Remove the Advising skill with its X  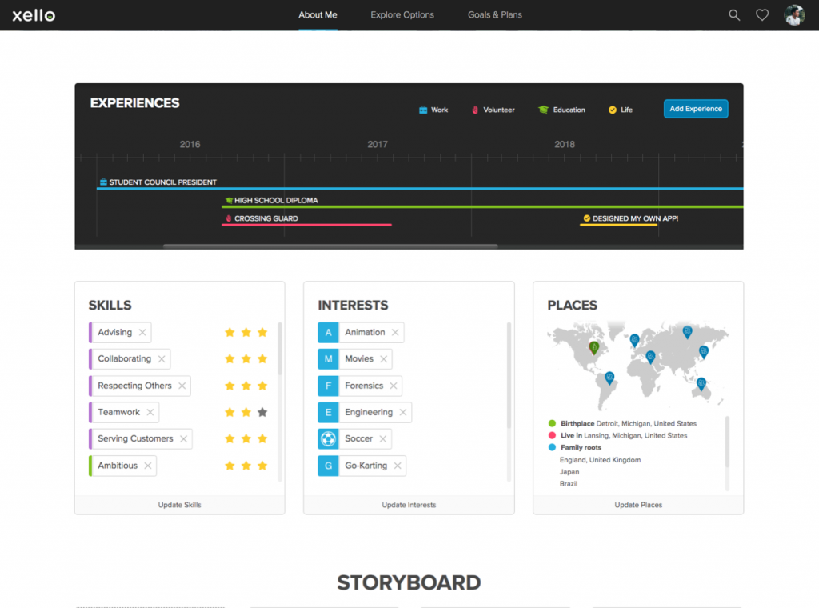pos(142,332)
